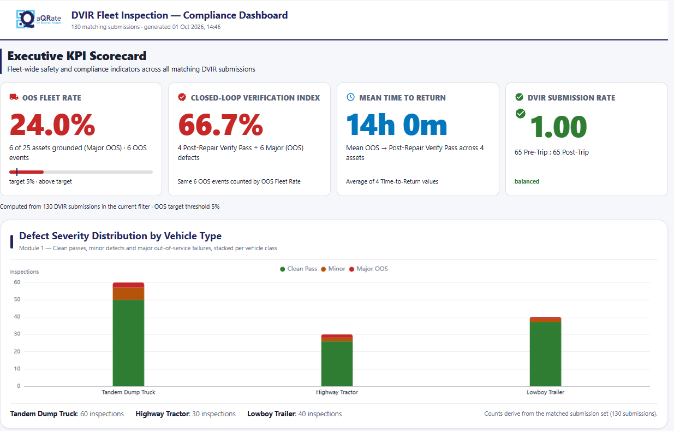Click 'Lowboy Trailer: 40 inspections' summary
This screenshot has height=431, width=674.
(x=295, y=414)
